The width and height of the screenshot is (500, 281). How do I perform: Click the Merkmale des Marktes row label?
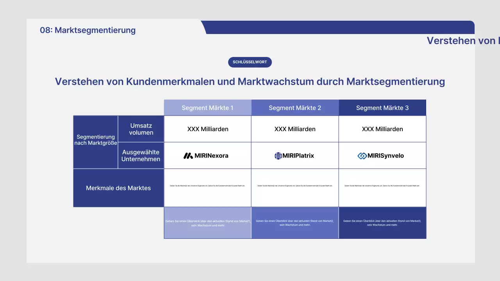(x=118, y=188)
